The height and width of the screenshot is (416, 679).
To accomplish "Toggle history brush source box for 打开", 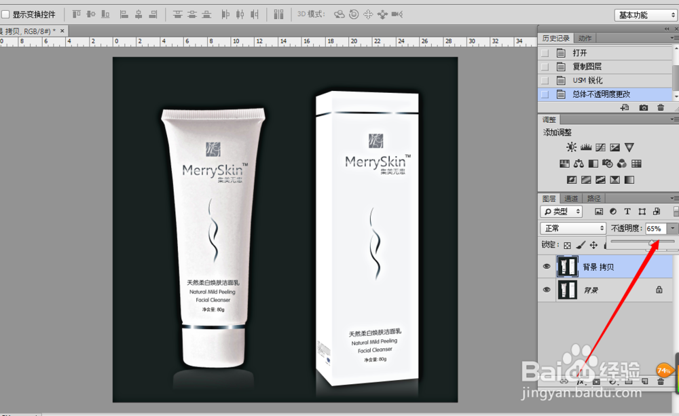I will coord(545,53).
